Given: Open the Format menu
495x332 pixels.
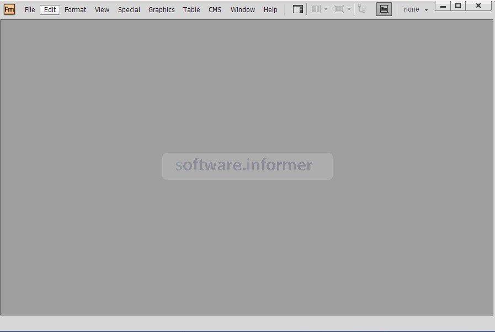Looking at the screenshot, I should coord(75,9).
